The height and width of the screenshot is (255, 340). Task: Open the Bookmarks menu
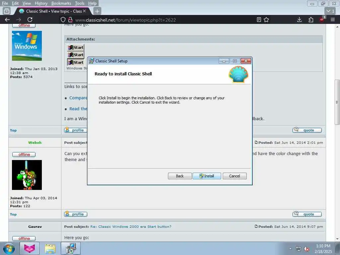tap(61, 3)
